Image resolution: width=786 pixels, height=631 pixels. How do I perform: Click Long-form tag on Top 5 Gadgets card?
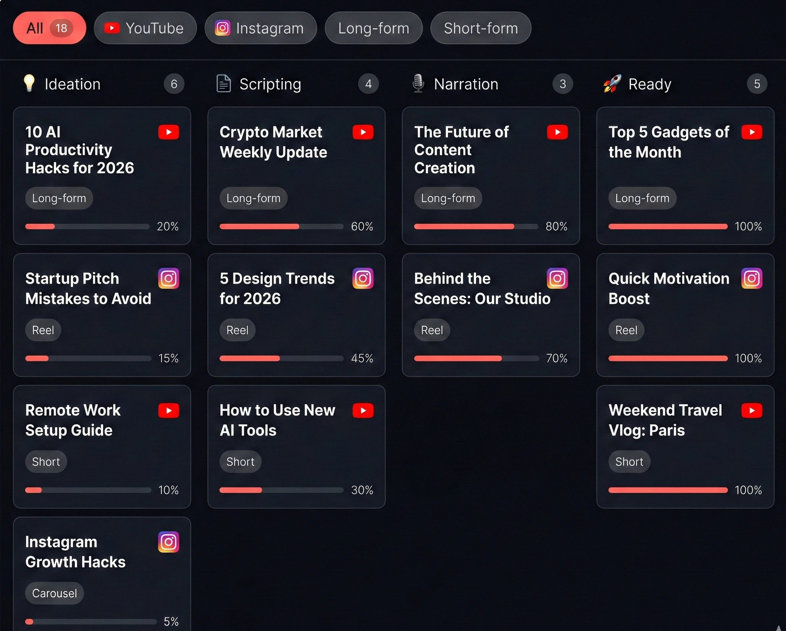coord(642,198)
